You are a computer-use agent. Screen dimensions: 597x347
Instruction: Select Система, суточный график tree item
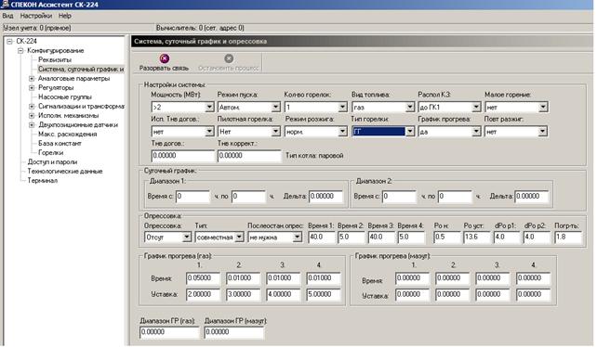pos(81,70)
